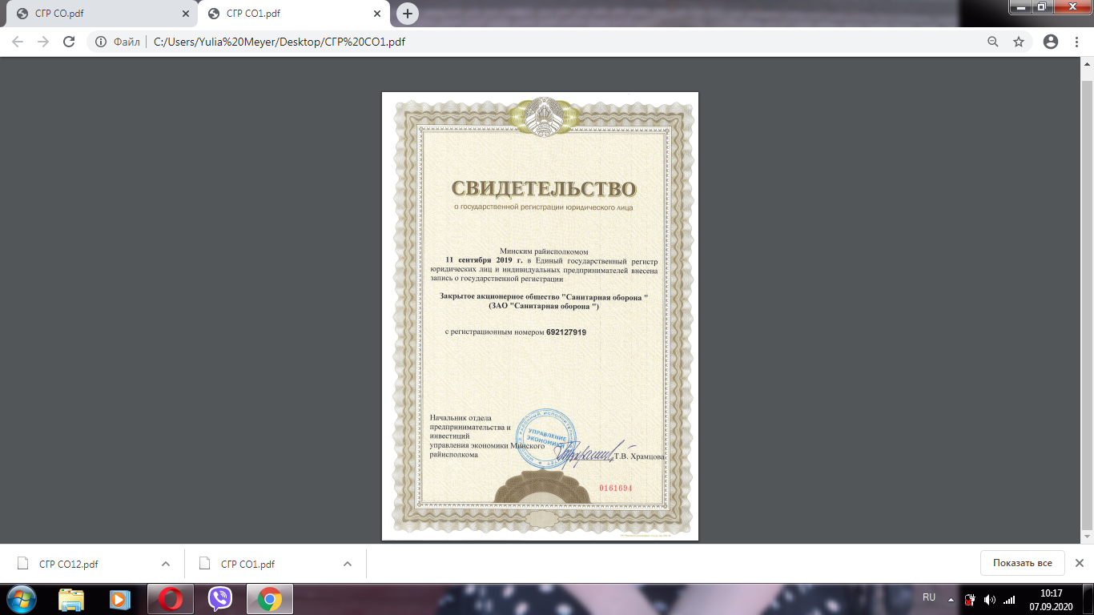Expand options for СГР СО12.pdf download
Image resolution: width=1094 pixels, height=615 pixels.
coord(166,564)
